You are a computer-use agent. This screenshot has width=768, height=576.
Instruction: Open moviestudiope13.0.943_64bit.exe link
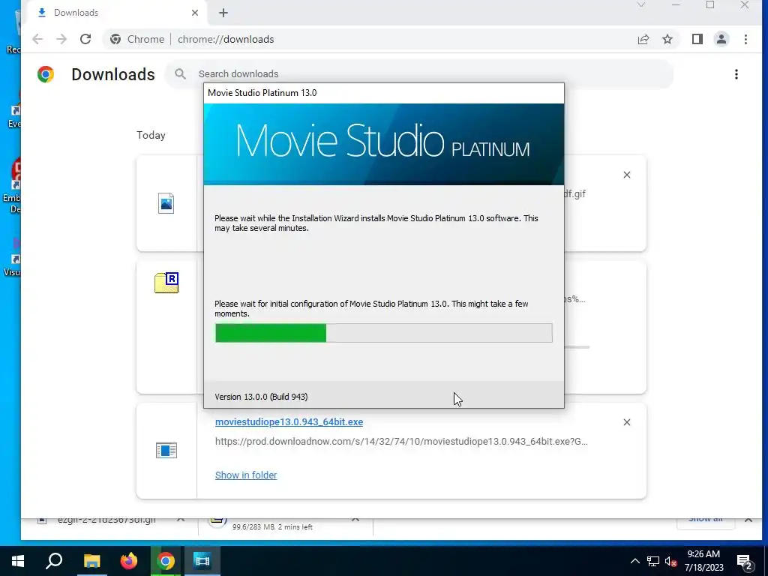(289, 421)
